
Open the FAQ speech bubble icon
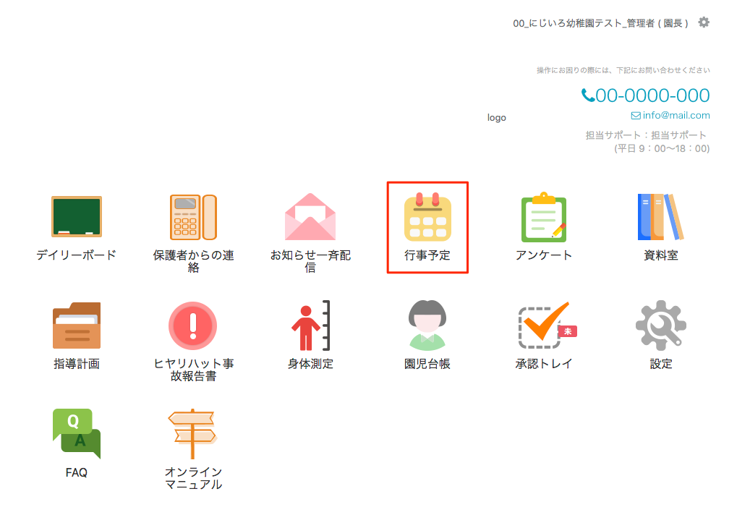[x=76, y=434]
